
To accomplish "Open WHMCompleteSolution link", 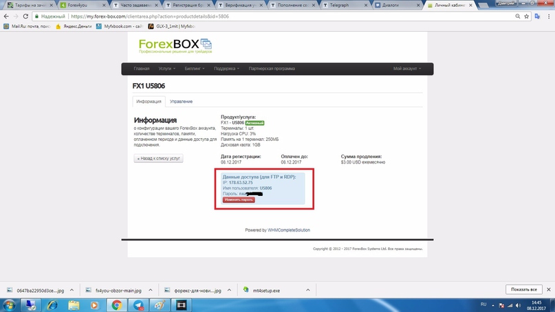I will point(289,230).
